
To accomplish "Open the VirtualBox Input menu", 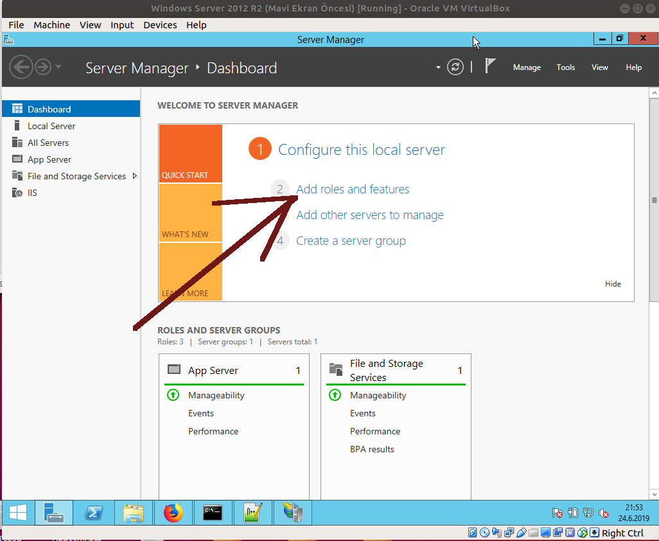I will (122, 25).
